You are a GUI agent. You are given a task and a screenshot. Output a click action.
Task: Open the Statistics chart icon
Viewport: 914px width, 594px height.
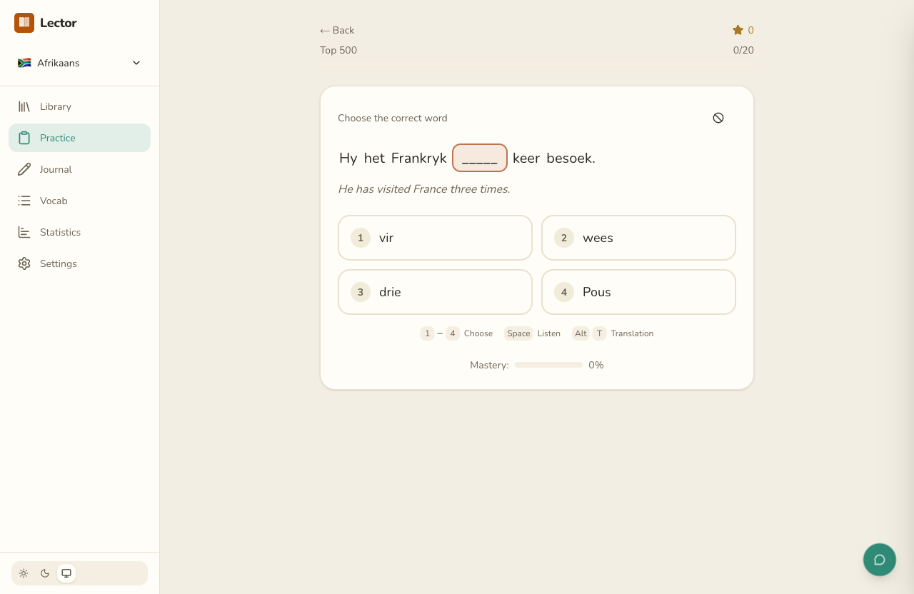tap(24, 232)
